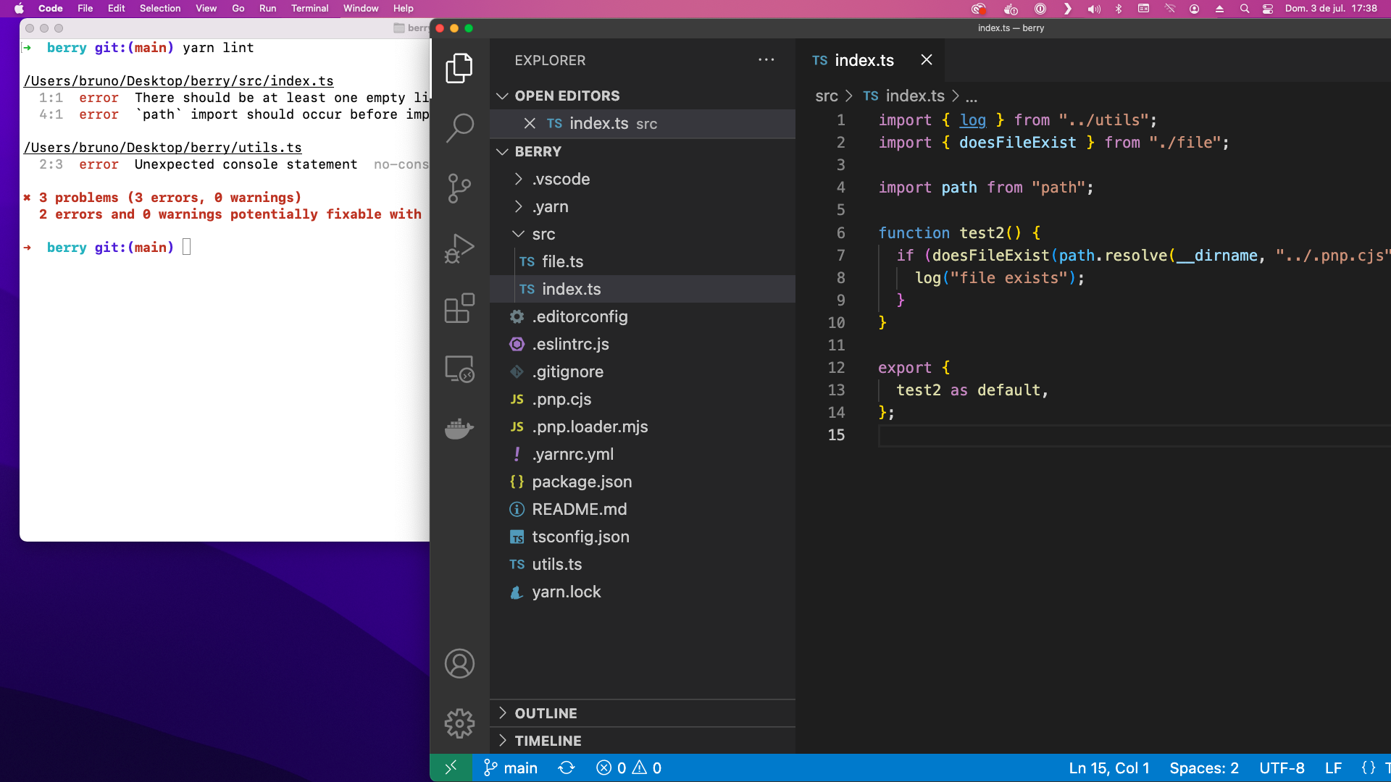Viewport: 1391px width, 782px height.
Task: Click the synchronize changes icon in status bar
Action: pyautogui.click(x=567, y=768)
